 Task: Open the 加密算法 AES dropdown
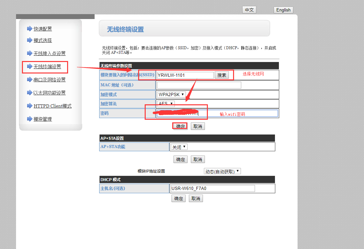click(166, 104)
